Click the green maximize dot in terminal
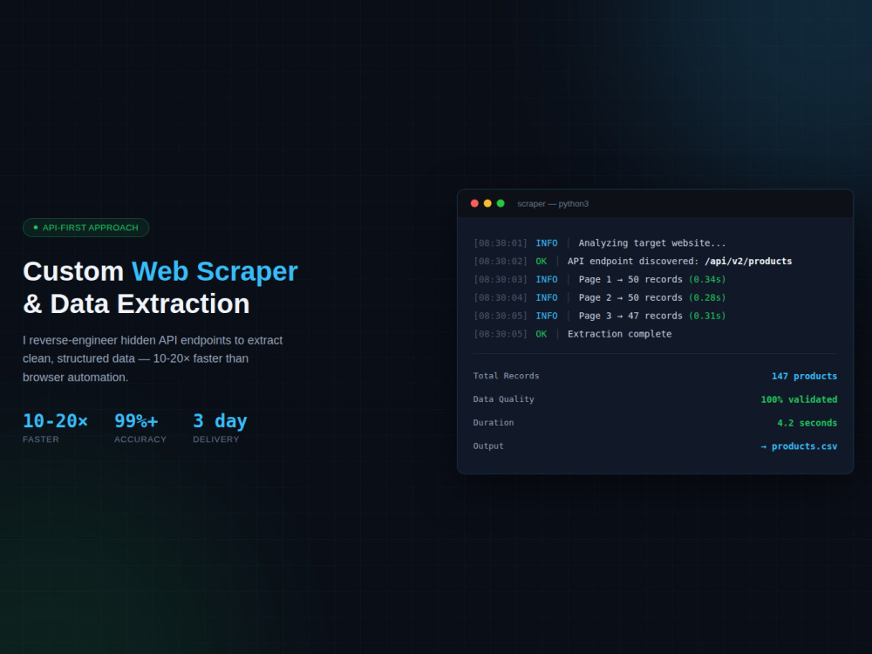This screenshot has height=654, width=872. click(x=501, y=203)
